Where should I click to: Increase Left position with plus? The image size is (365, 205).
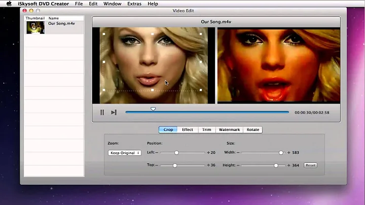(x=208, y=153)
